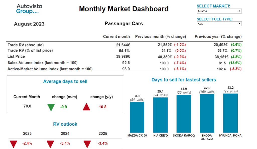The image size is (257, 149).
Task: Click the Previous month column header
Action: (160, 37)
